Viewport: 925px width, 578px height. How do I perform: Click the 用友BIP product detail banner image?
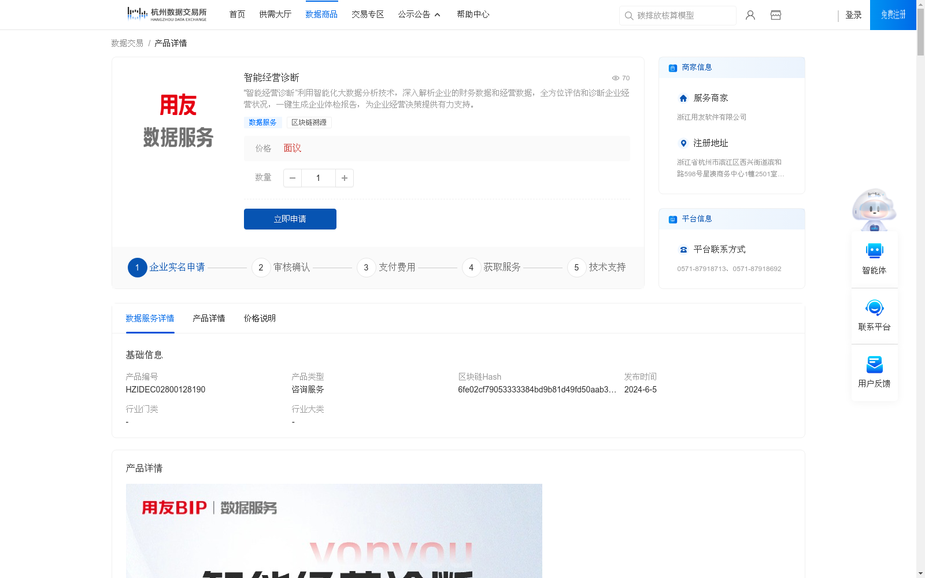coord(334,531)
